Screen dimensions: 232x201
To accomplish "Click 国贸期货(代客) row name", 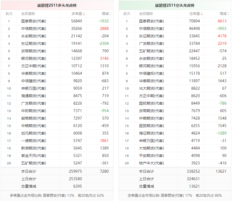I will coord(151,126).
